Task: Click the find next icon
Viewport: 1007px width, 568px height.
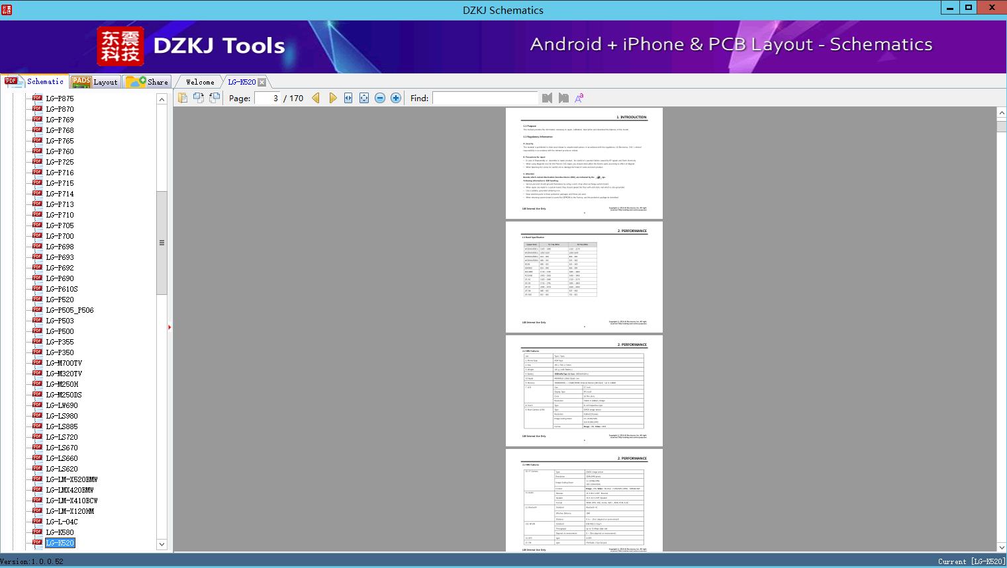Action: [563, 98]
